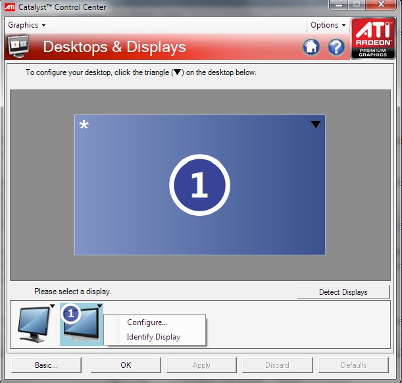Click the Desktops & Displays monitor header icon

coord(18,46)
